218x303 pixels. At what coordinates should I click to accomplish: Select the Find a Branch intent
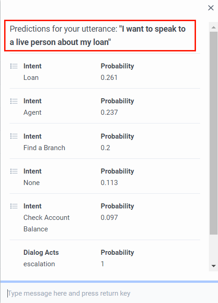[44, 148]
